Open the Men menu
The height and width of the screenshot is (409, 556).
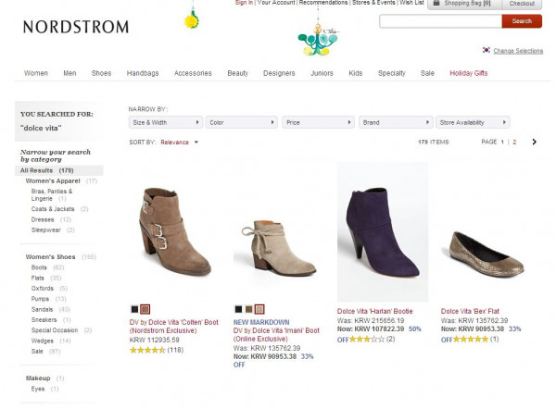coord(69,73)
